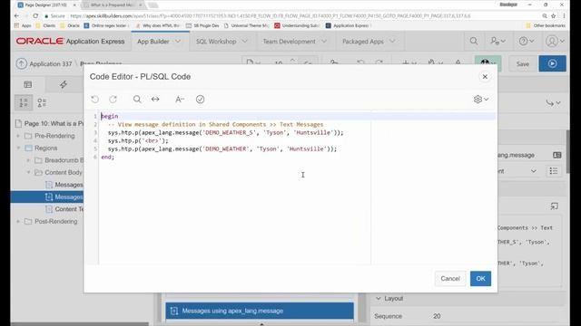Open Find in the Code Editor toolbar

click(137, 99)
